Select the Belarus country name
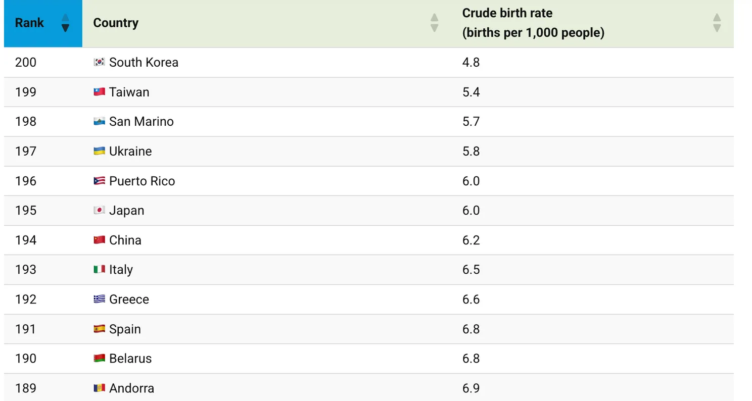 click(x=130, y=359)
